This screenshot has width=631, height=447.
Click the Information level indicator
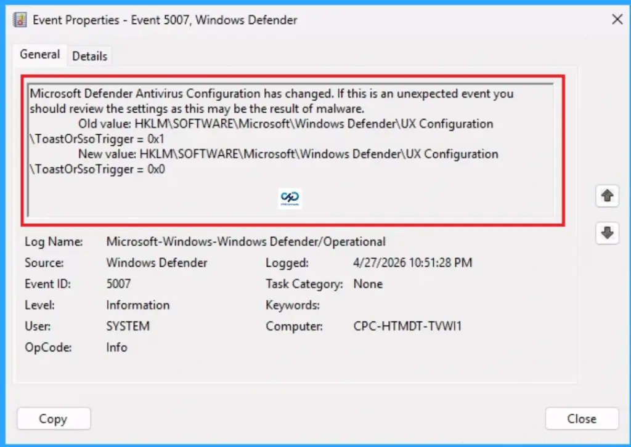(138, 305)
